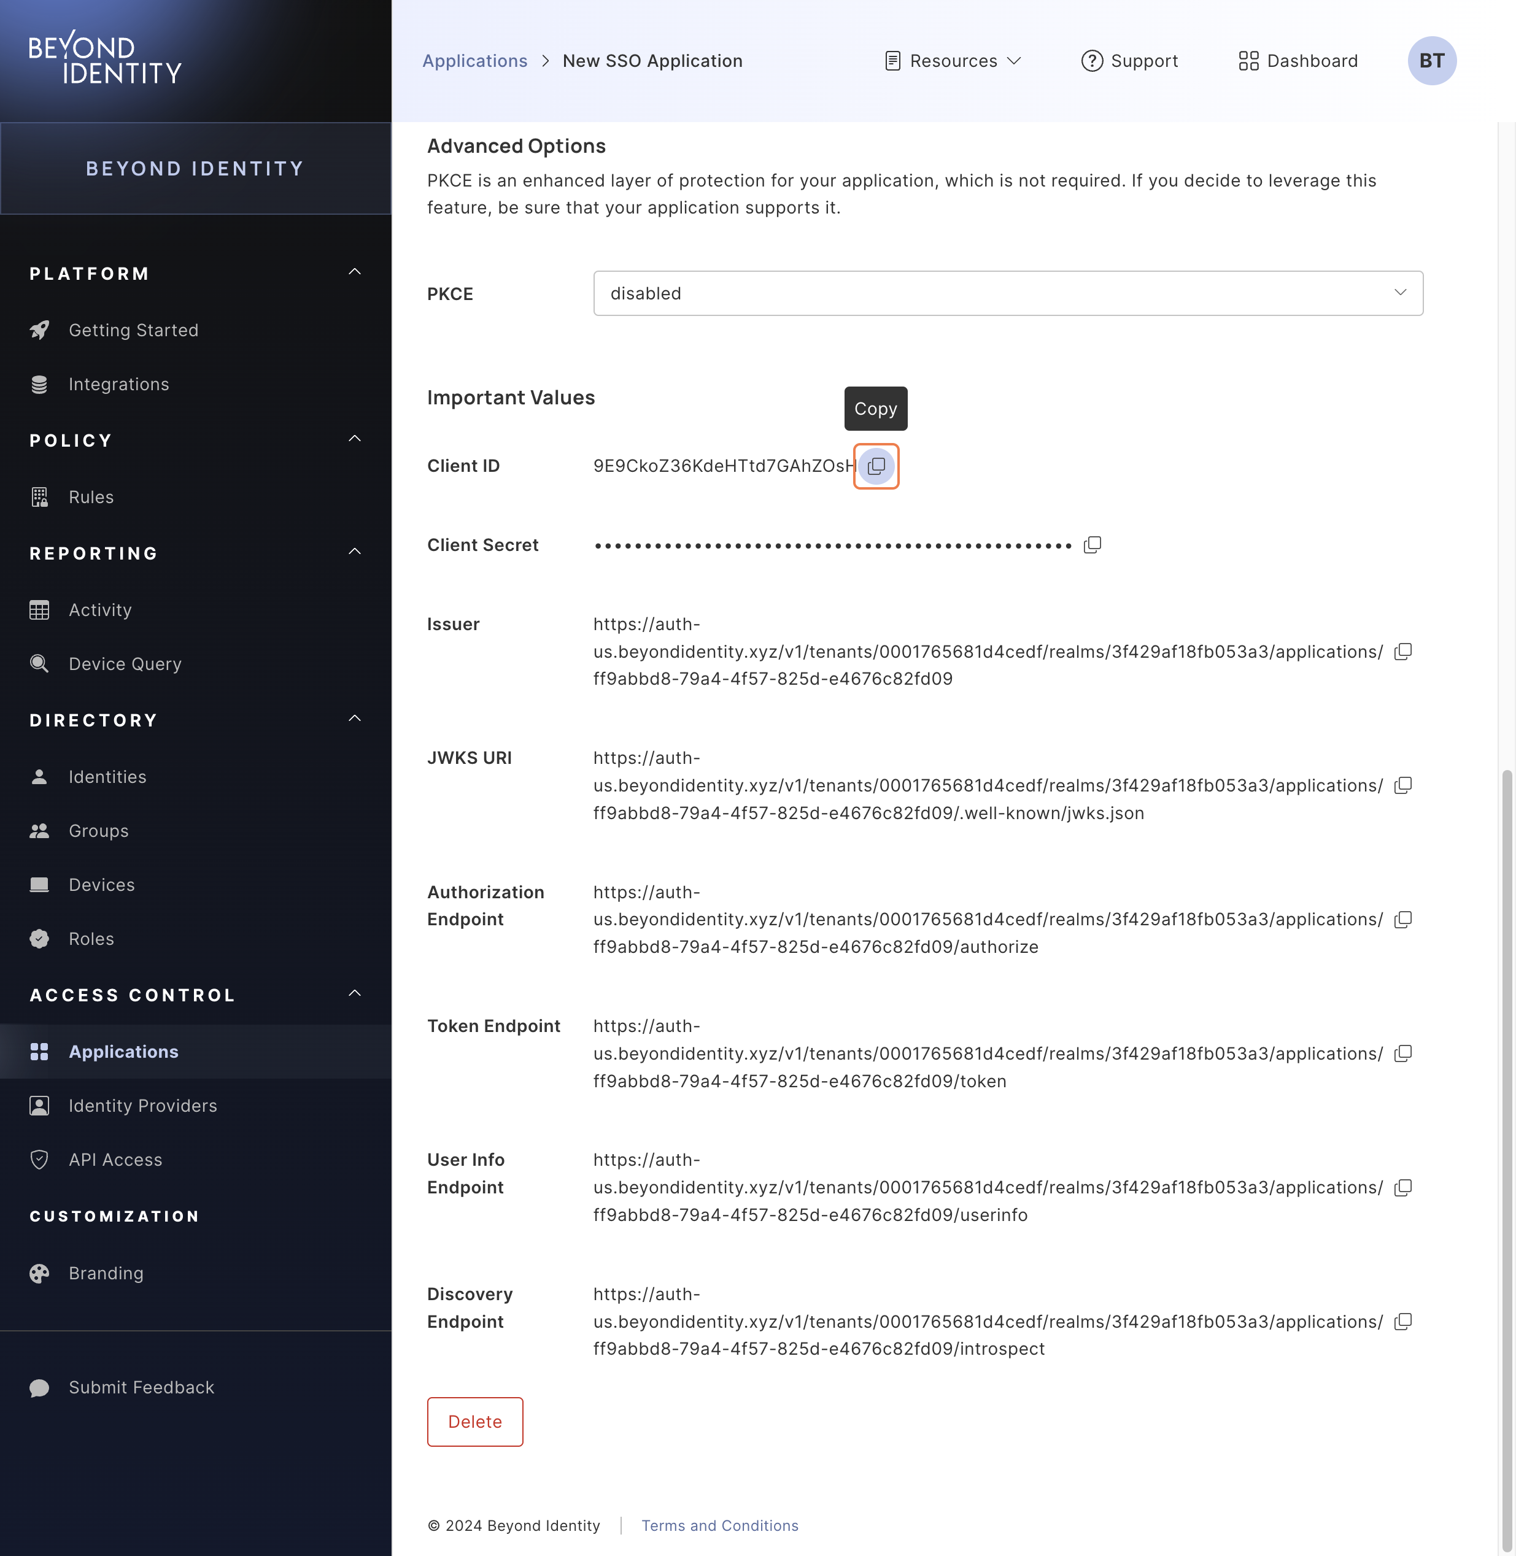
Task: Copy the Issuer URL
Action: (x=1403, y=651)
